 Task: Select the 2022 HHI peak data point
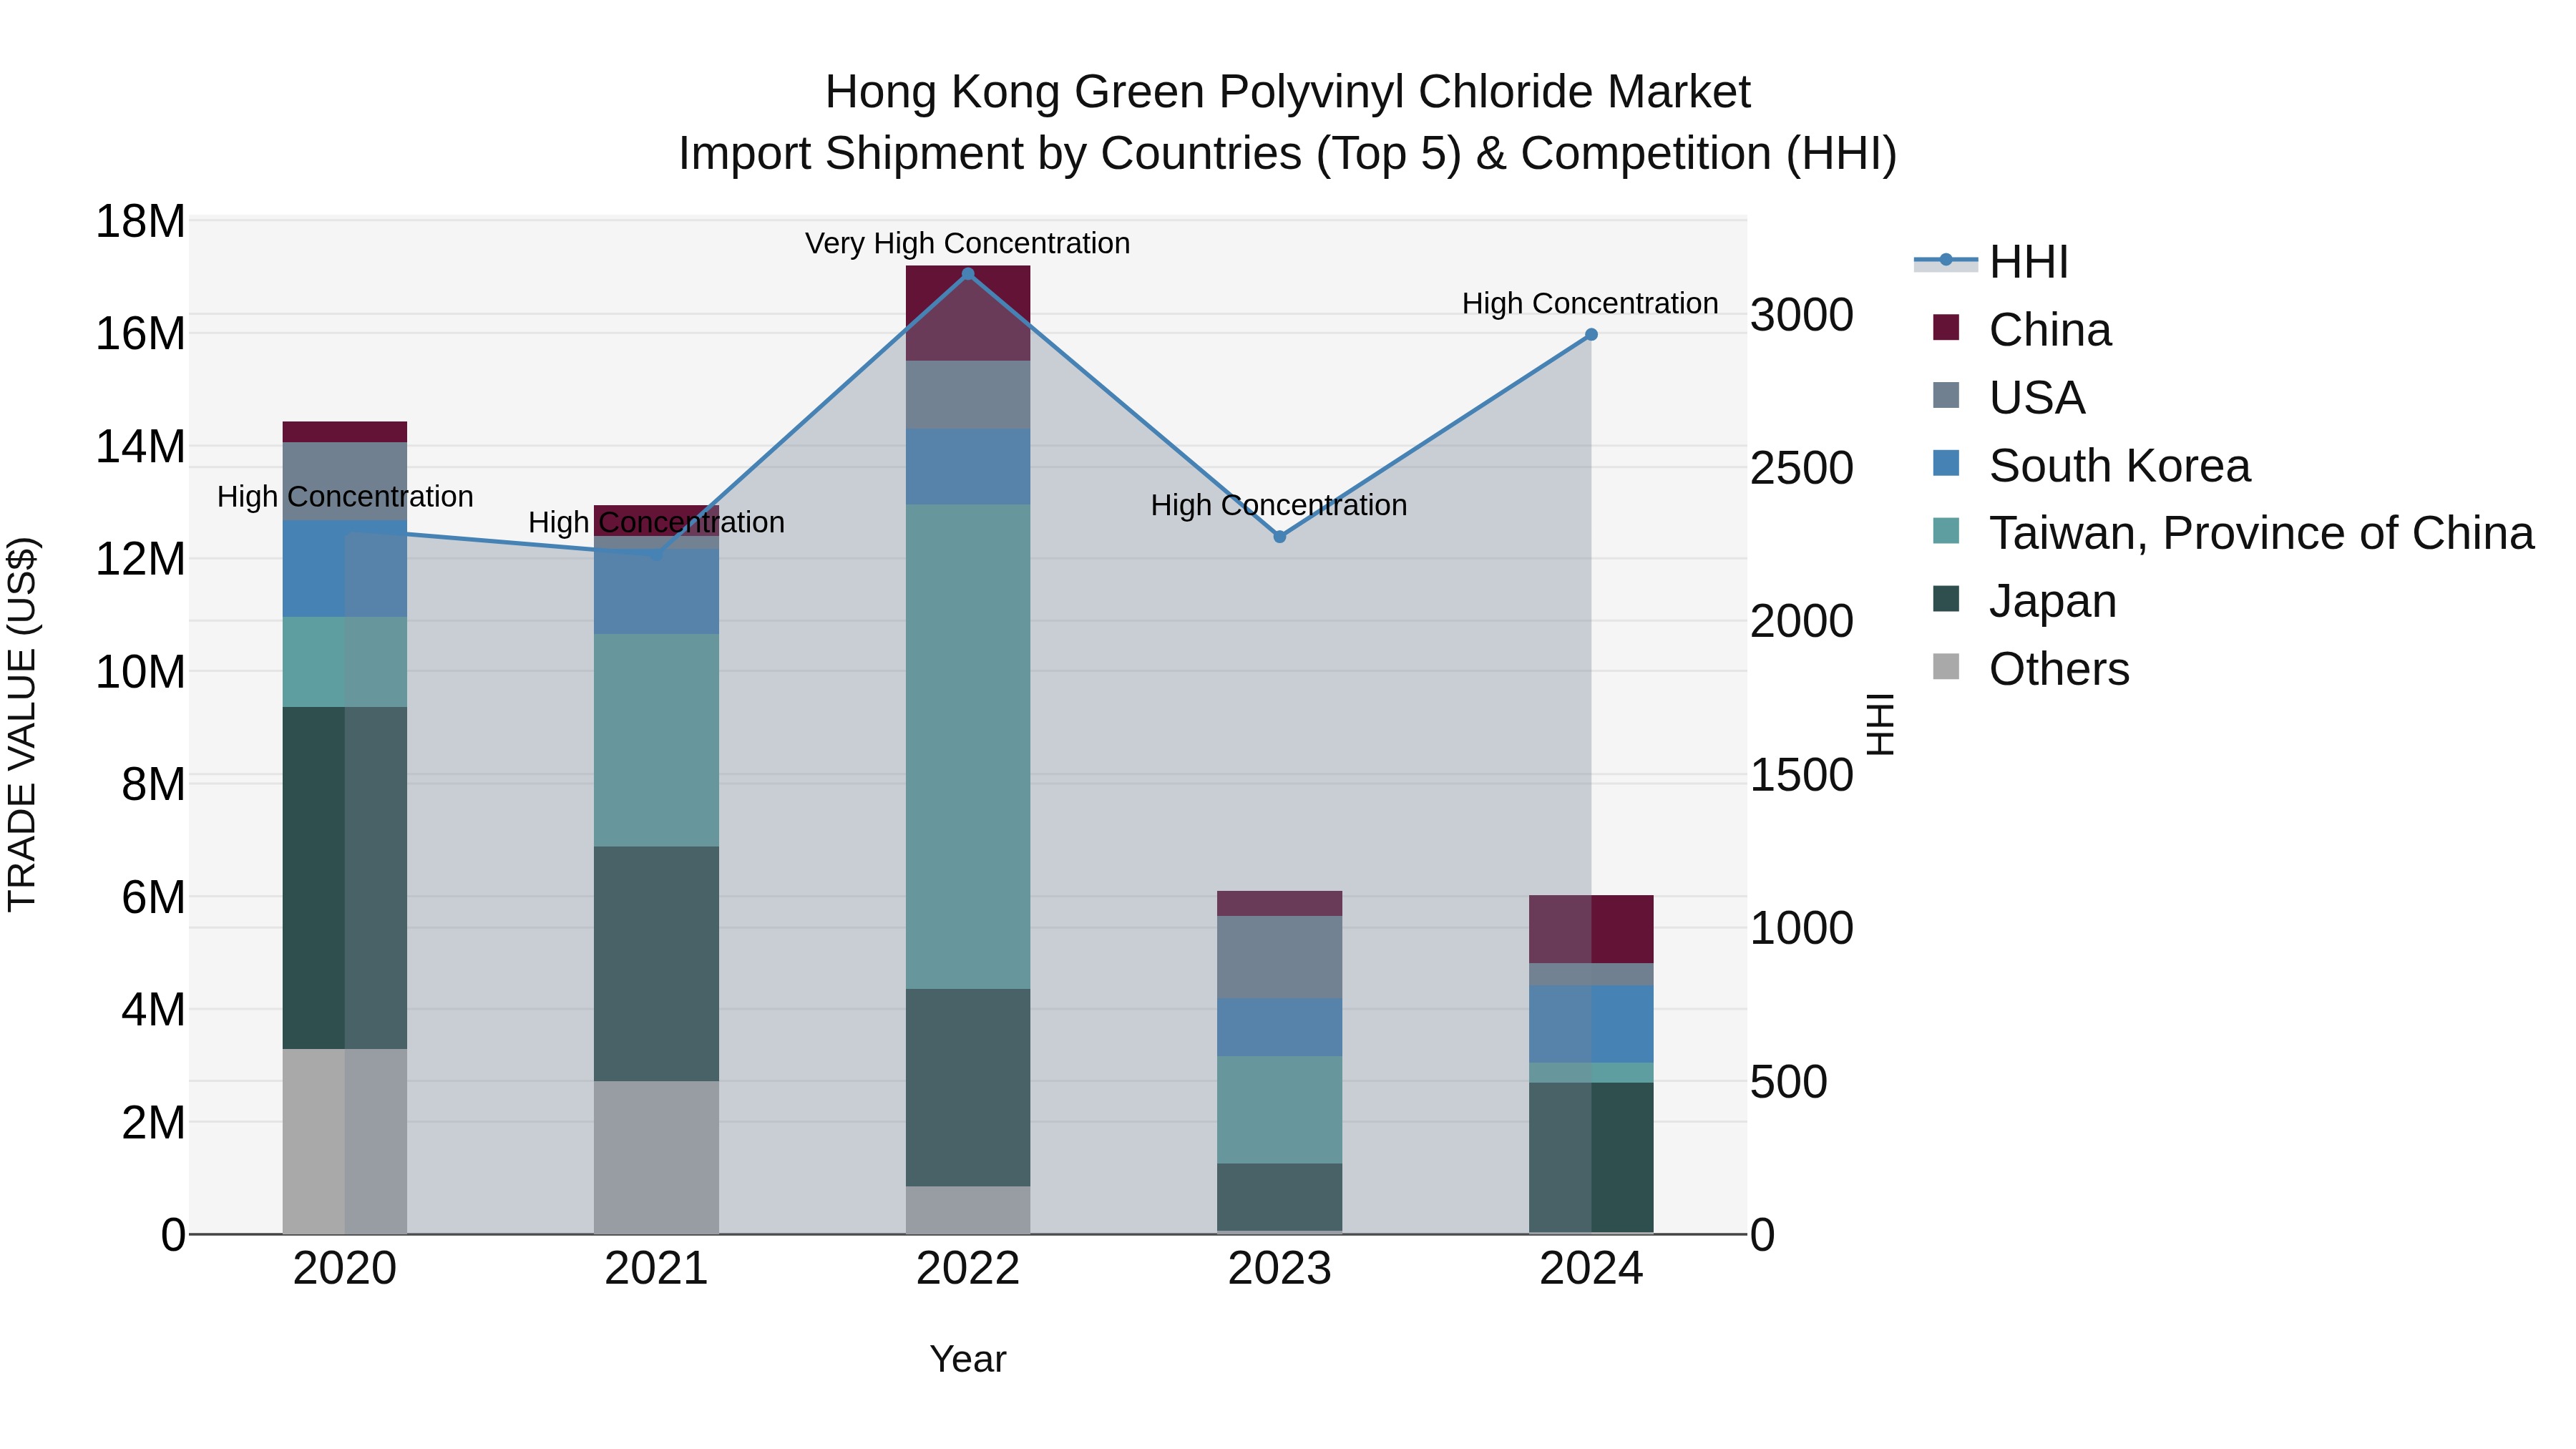pos(968,274)
